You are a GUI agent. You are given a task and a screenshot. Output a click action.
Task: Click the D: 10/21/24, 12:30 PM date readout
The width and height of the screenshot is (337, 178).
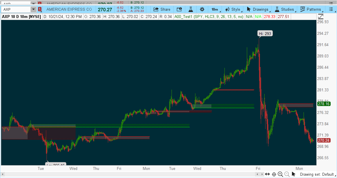coord(63,17)
